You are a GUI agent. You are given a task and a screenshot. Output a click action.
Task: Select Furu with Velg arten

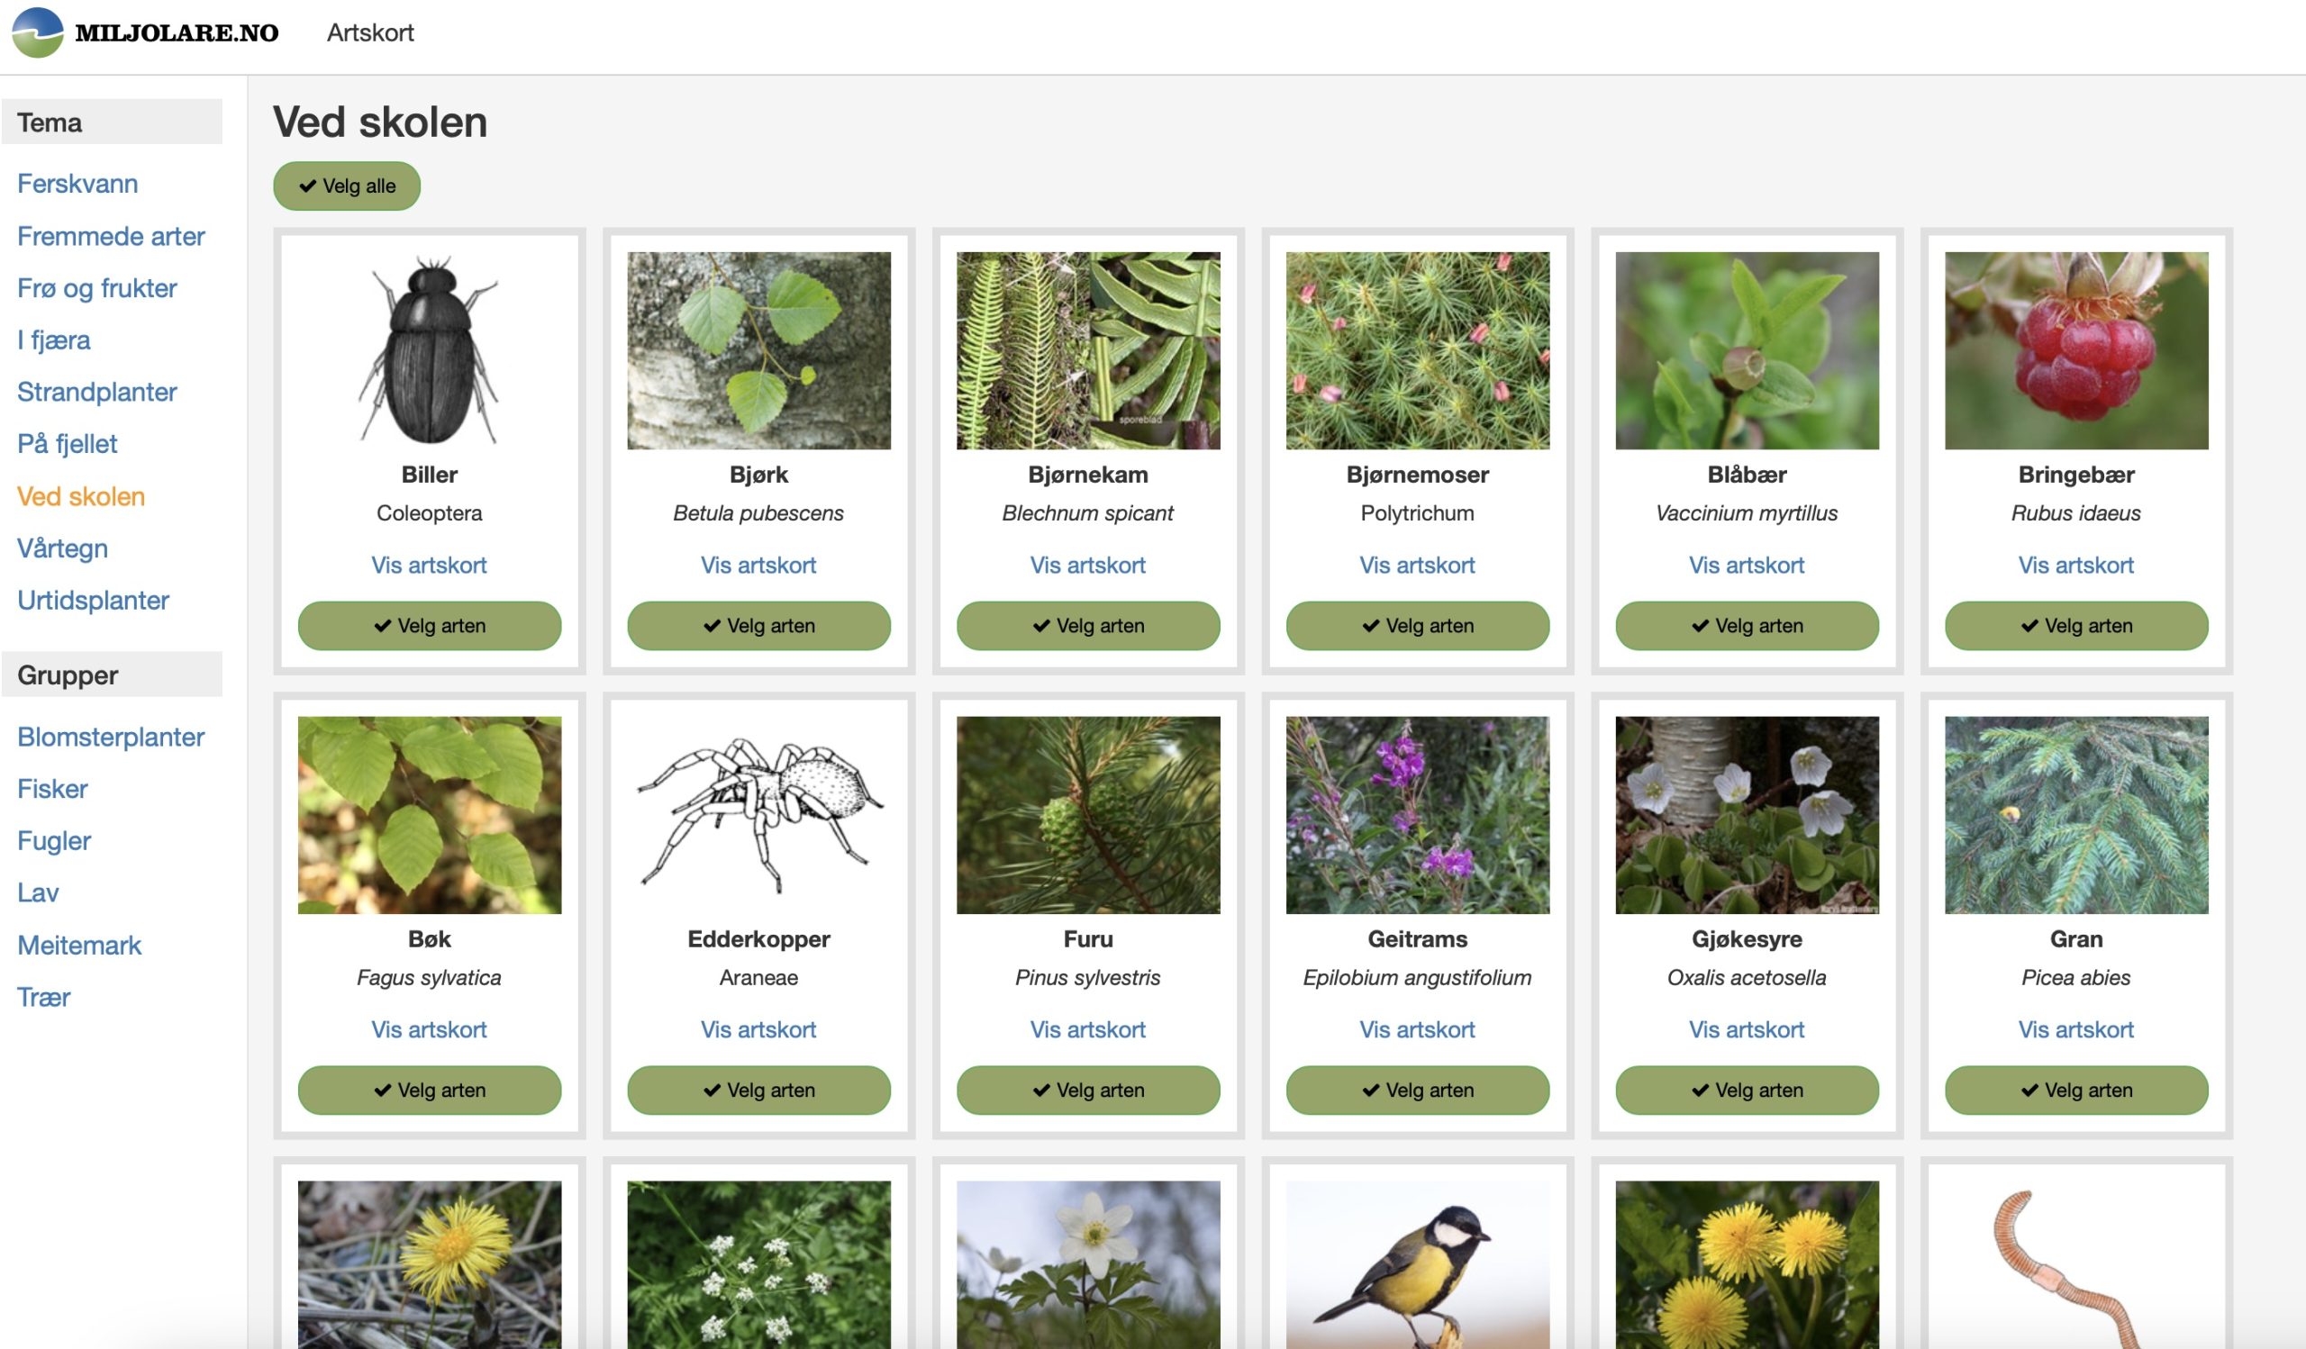click(x=1088, y=1091)
